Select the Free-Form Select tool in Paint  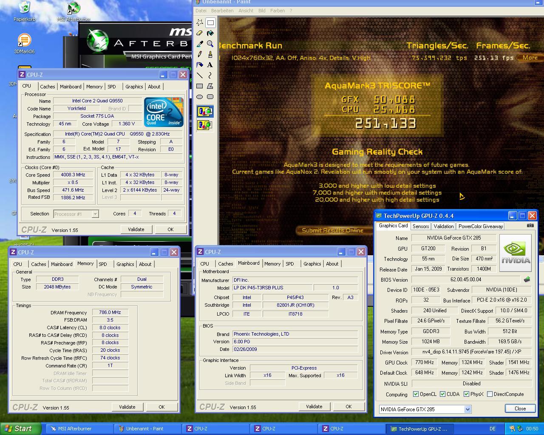(x=200, y=23)
